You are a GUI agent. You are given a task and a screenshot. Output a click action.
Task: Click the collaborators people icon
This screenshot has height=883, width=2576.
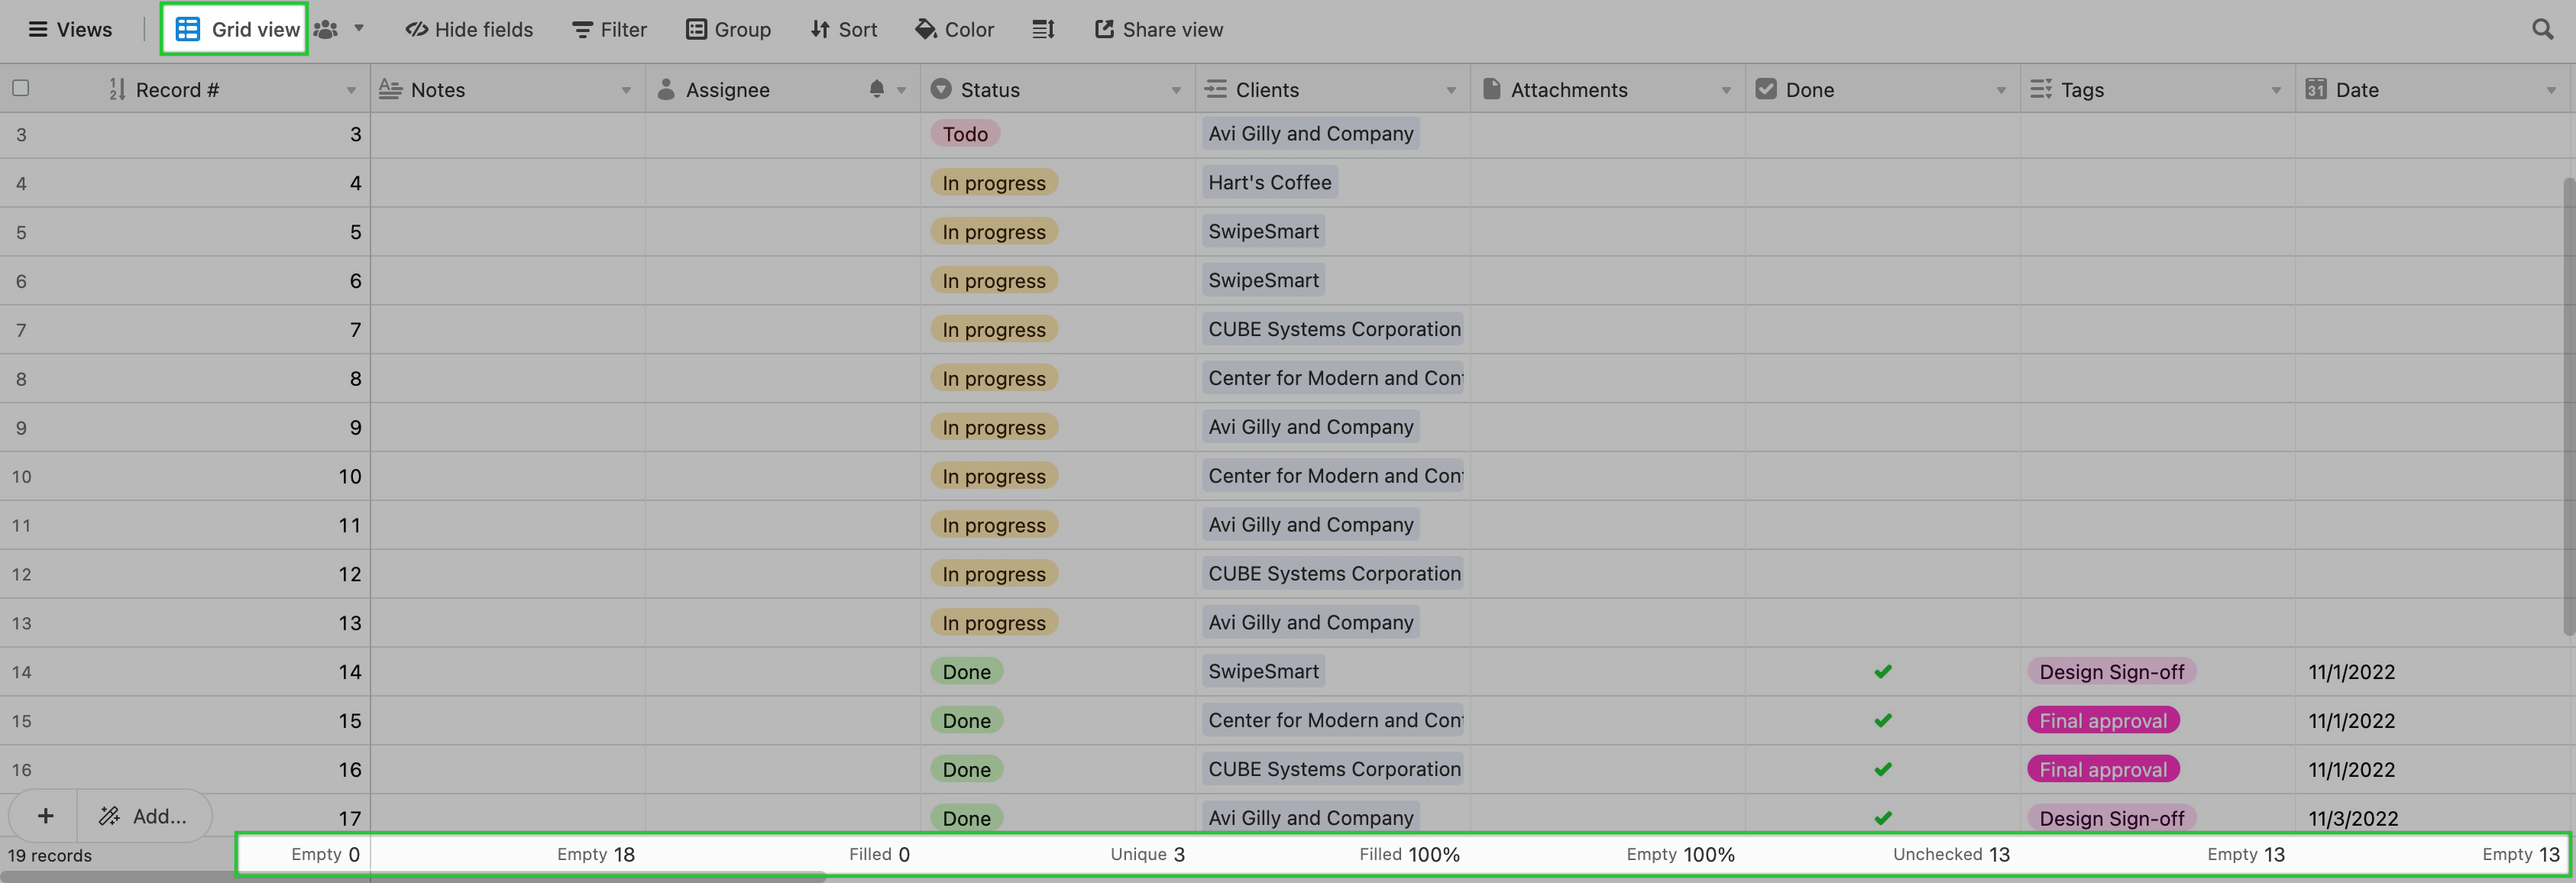[325, 29]
